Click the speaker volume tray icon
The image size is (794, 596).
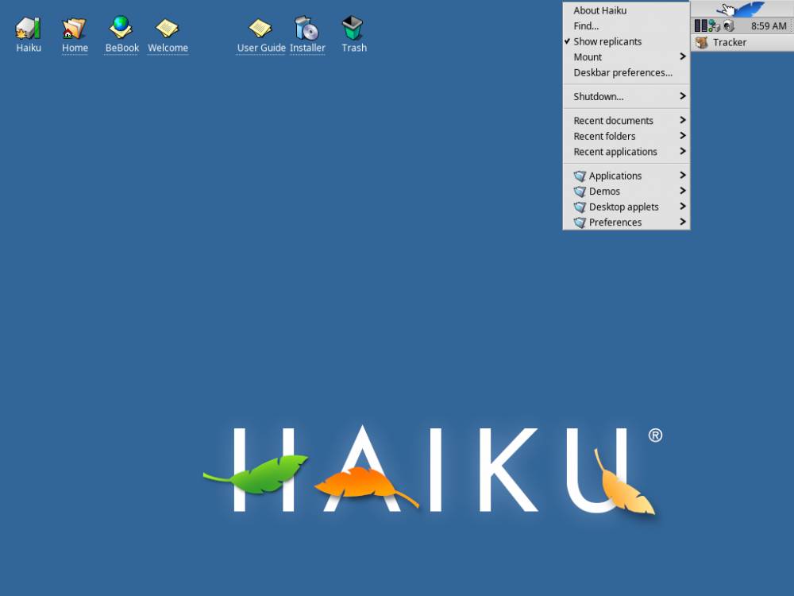tap(729, 26)
